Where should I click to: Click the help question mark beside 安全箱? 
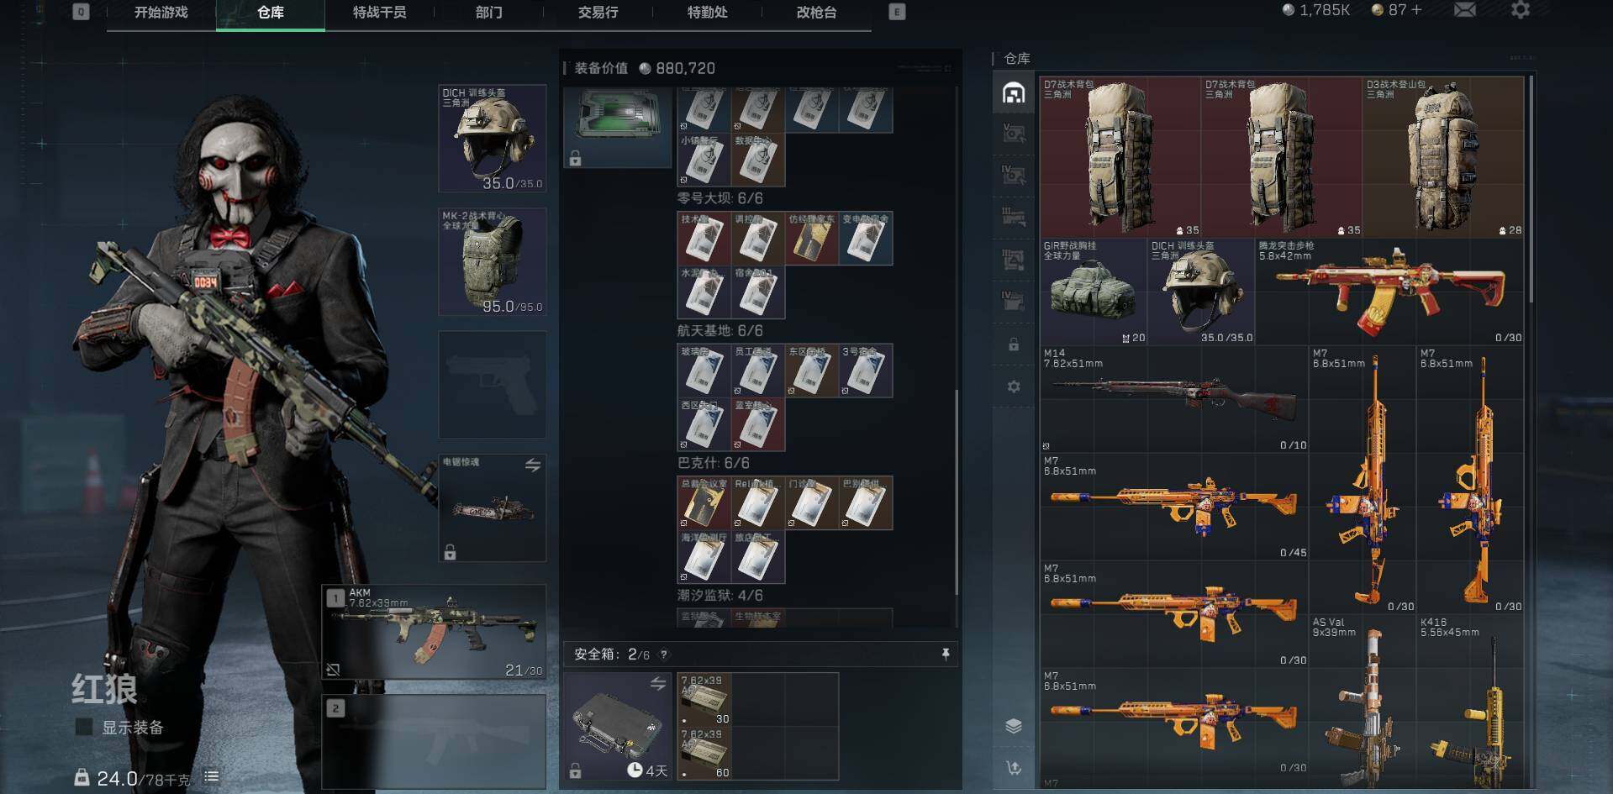coord(664,655)
